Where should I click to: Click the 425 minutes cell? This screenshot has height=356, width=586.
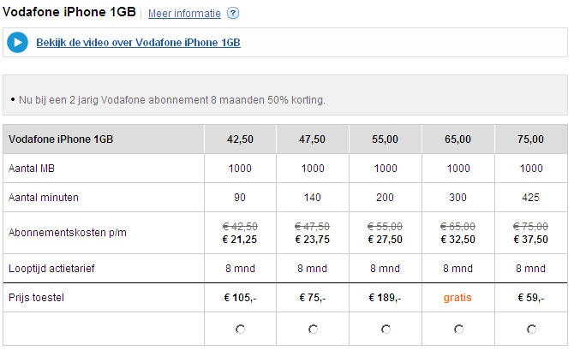pos(531,198)
